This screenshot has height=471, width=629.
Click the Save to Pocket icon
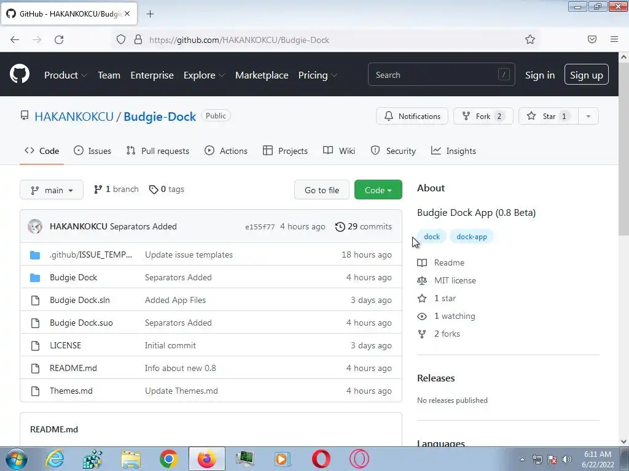[592, 39]
